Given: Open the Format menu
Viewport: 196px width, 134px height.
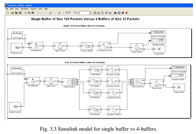Looking at the screenshot, I should (x=33, y=9).
